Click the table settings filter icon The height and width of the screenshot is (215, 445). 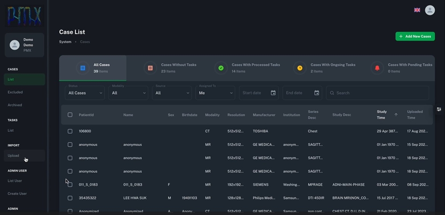point(439,110)
